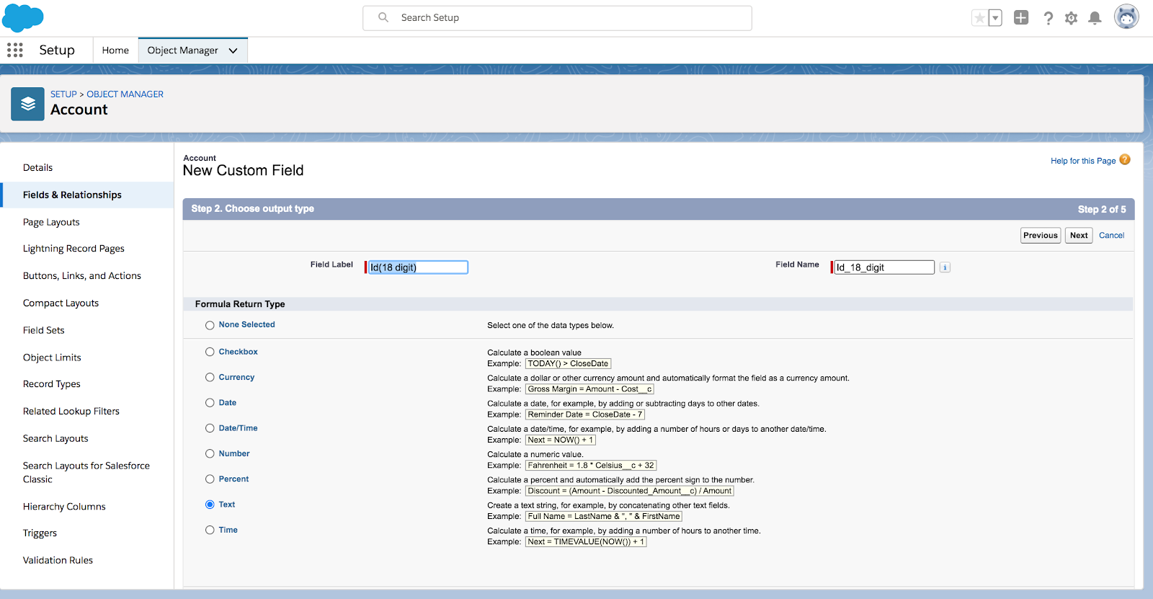Click the Field Label input field

click(418, 267)
